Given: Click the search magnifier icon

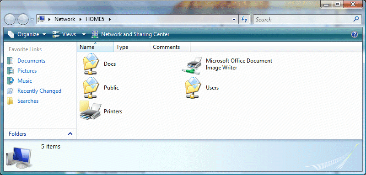Looking at the screenshot, I should pyautogui.click(x=356, y=19).
